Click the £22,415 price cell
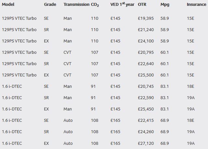208x149 pixels. [146, 120]
